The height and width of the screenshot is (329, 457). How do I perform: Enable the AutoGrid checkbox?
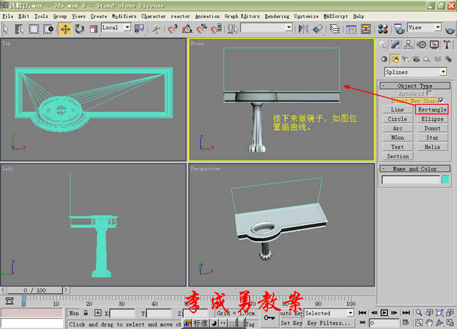(429, 93)
